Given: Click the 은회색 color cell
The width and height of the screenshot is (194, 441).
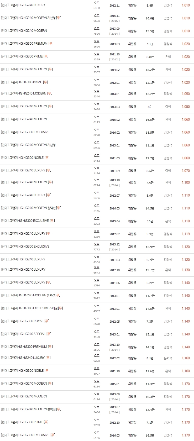Looking at the screenshot, I should pyautogui.click(x=168, y=358).
